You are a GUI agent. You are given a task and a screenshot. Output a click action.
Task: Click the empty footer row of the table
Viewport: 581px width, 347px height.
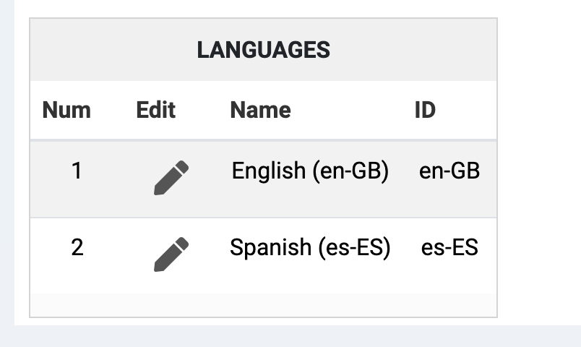click(x=263, y=304)
